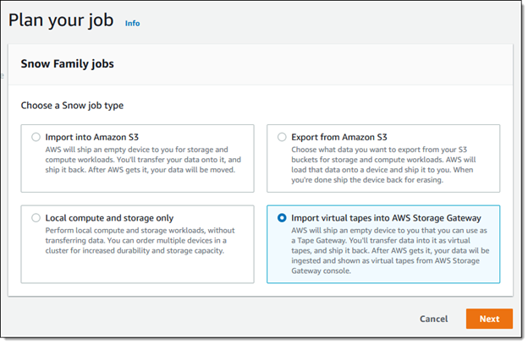Click the Snow Family jobs section heading
This screenshot has width=528, height=344.
click(68, 64)
